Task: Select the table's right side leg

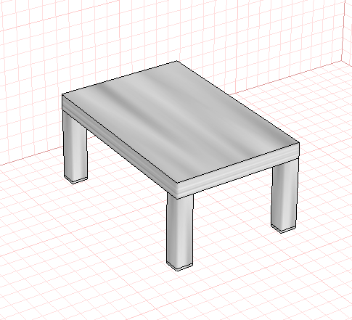Action: click(285, 196)
